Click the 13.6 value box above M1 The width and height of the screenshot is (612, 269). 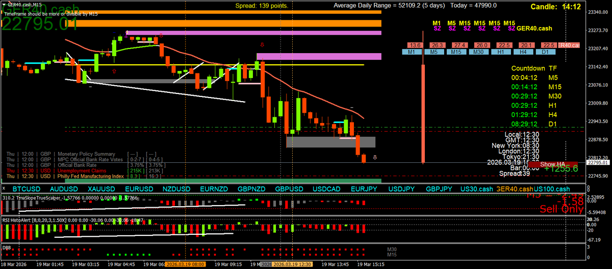415,45
